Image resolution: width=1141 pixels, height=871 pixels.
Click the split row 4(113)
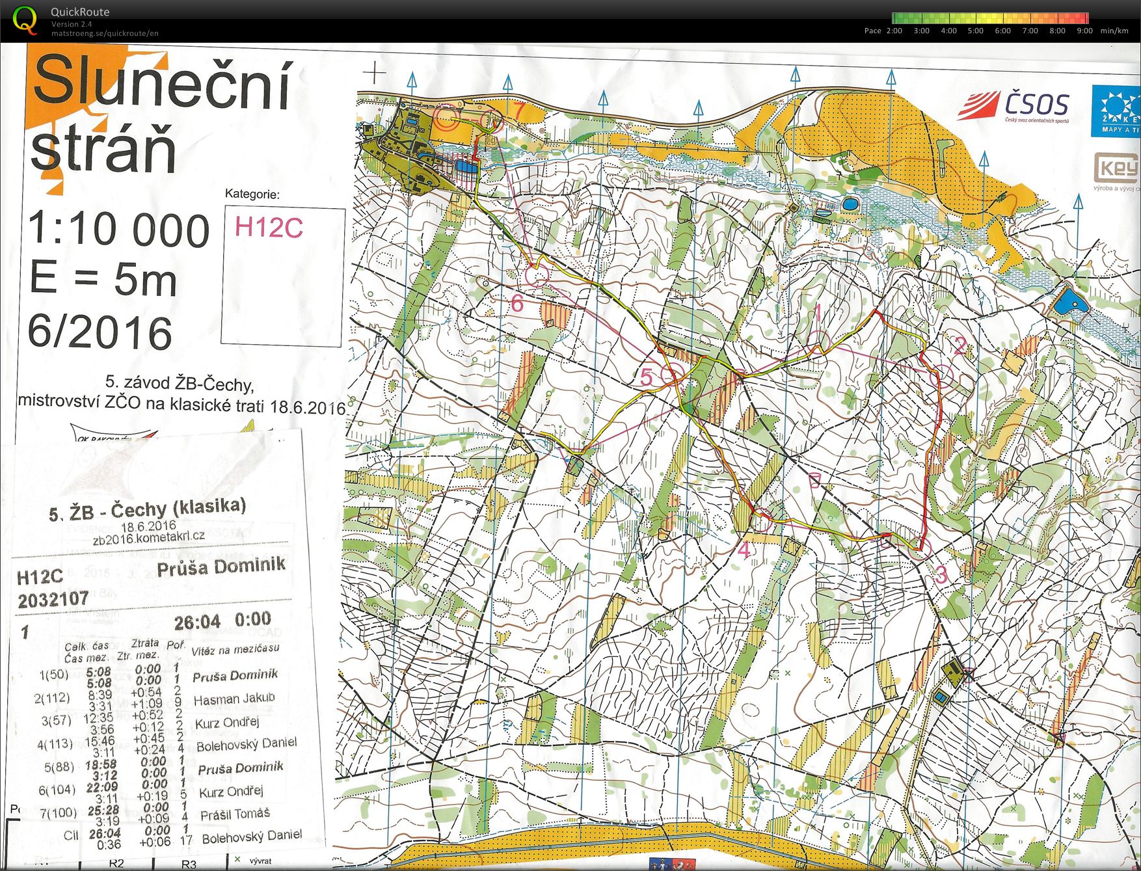click(x=167, y=745)
